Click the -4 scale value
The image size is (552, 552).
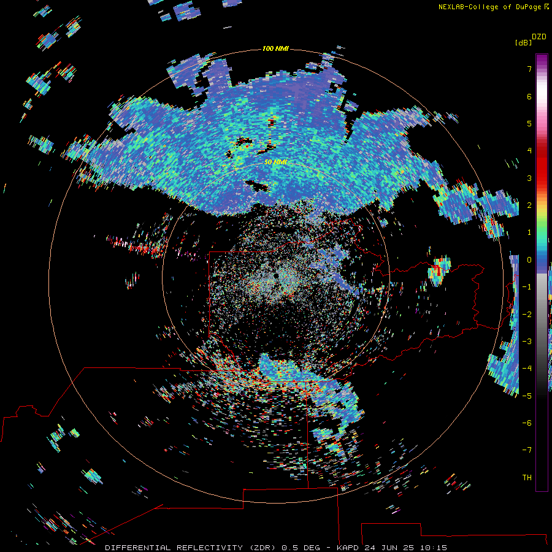[x=527, y=369]
